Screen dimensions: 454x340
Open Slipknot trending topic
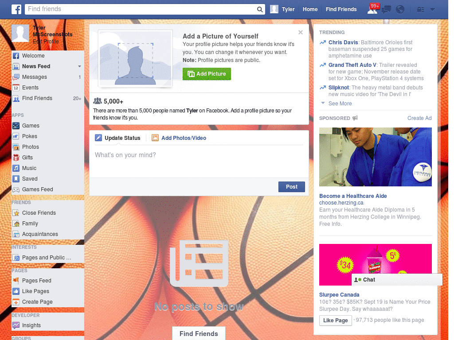point(338,88)
